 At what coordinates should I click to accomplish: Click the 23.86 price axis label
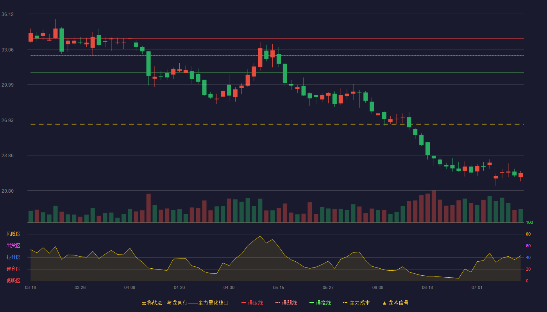coord(7,155)
